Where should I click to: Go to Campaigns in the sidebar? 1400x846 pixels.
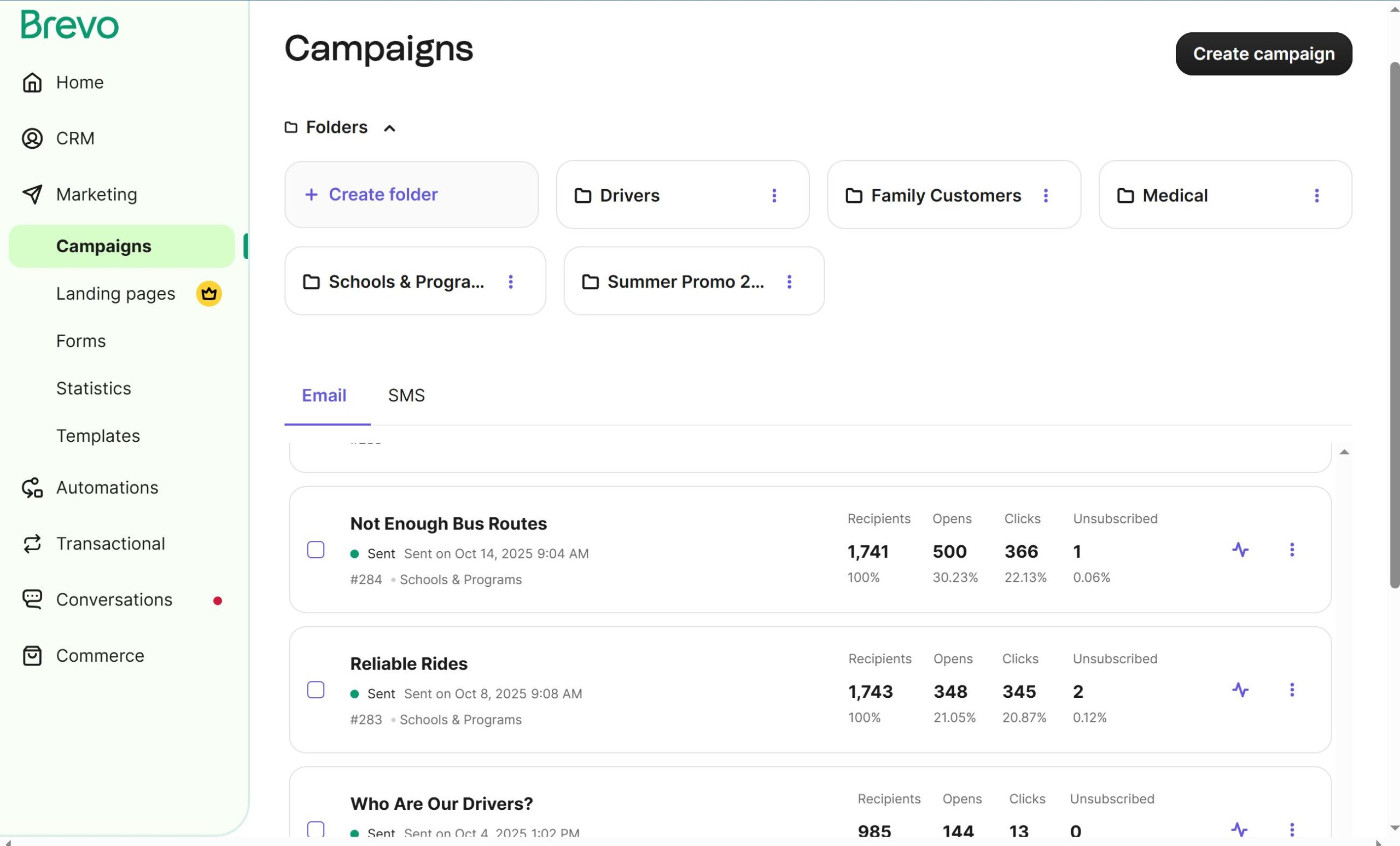tap(121, 246)
